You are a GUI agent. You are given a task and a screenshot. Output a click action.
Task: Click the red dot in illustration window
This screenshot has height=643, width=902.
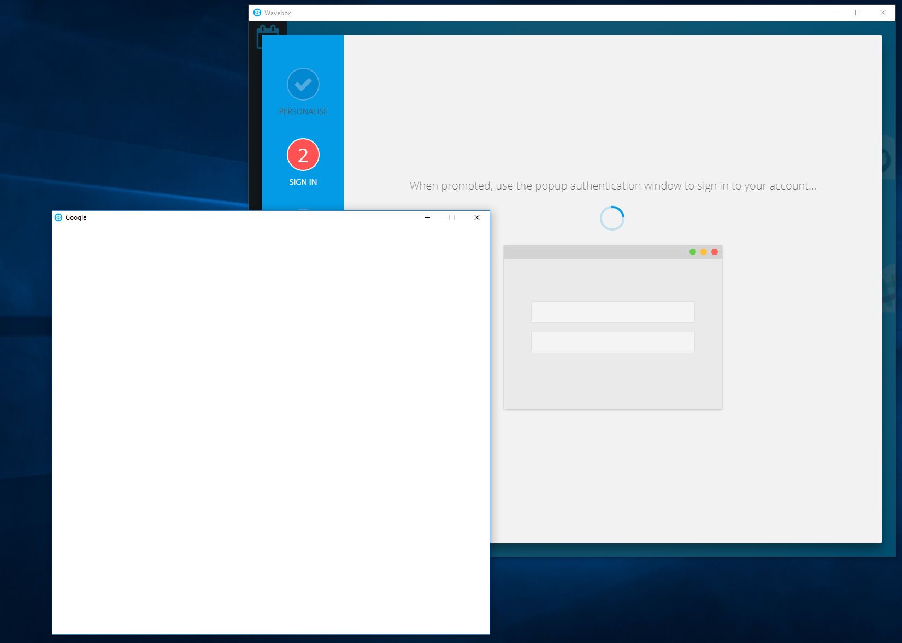click(x=715, y=252)
